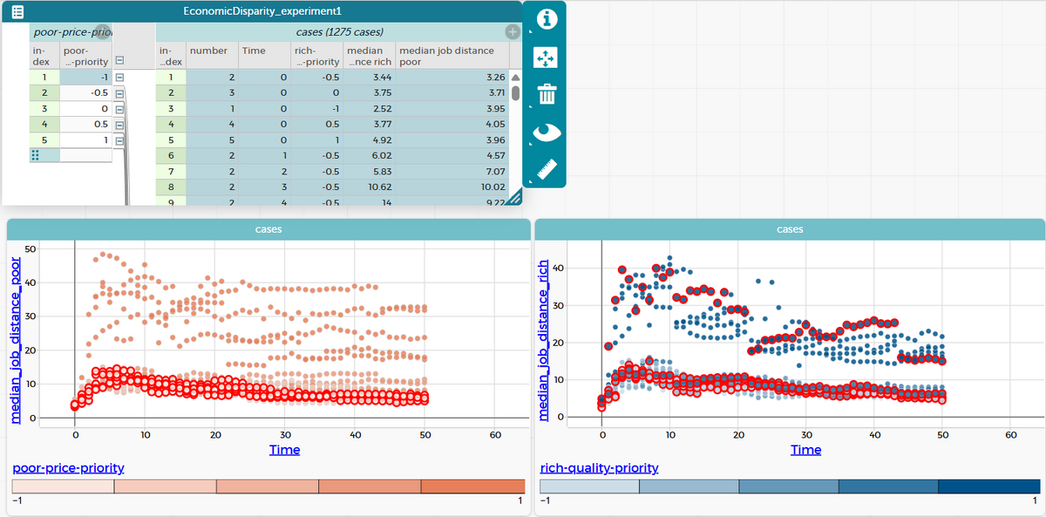The width and height of the screenshot is (1046, 517).
Task: Click the case table icon in title bar
Action: click(17, 12)
